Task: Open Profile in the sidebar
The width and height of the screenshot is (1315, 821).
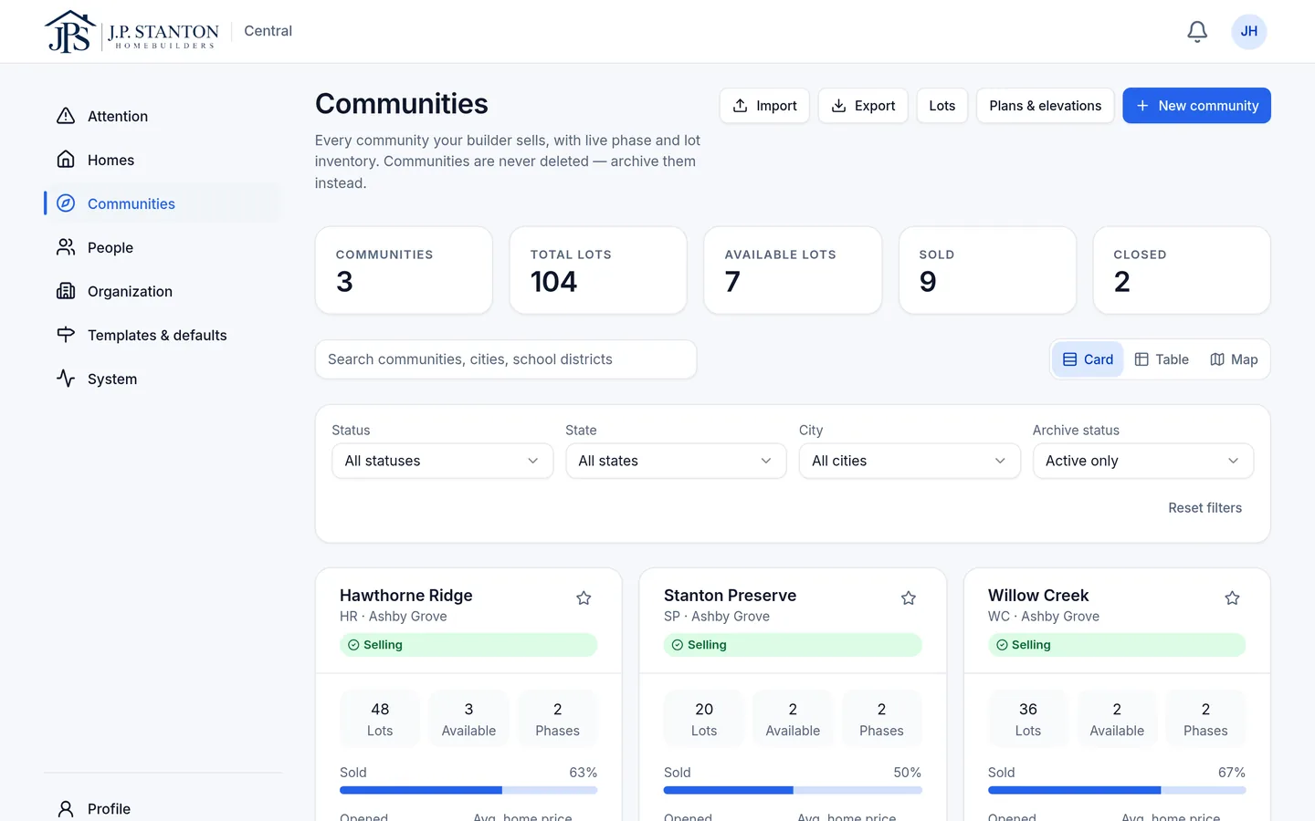Action: pos(163,809)
